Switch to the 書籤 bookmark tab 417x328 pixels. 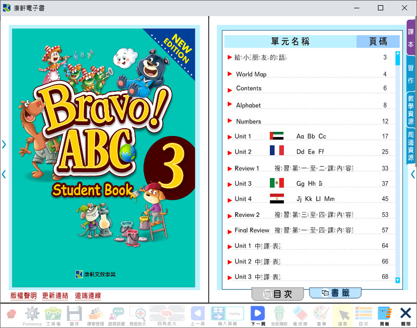[x=335, y=293]
